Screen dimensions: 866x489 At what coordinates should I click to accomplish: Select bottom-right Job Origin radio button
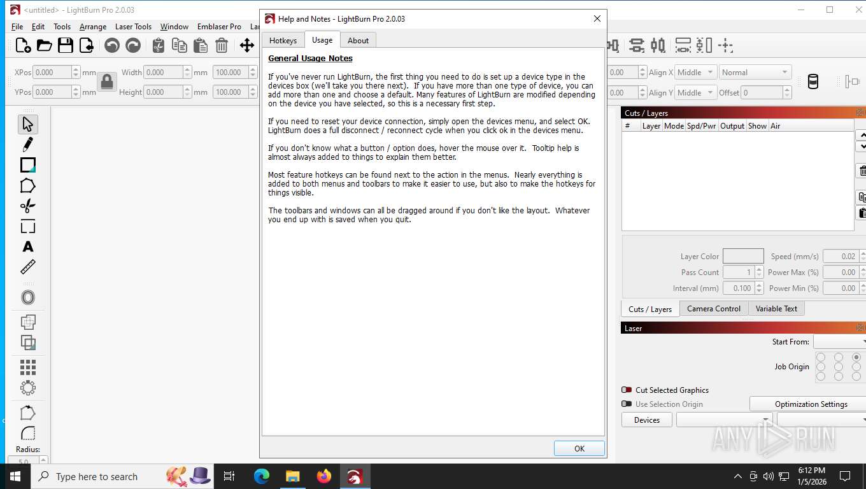click(x=856, y=376)
